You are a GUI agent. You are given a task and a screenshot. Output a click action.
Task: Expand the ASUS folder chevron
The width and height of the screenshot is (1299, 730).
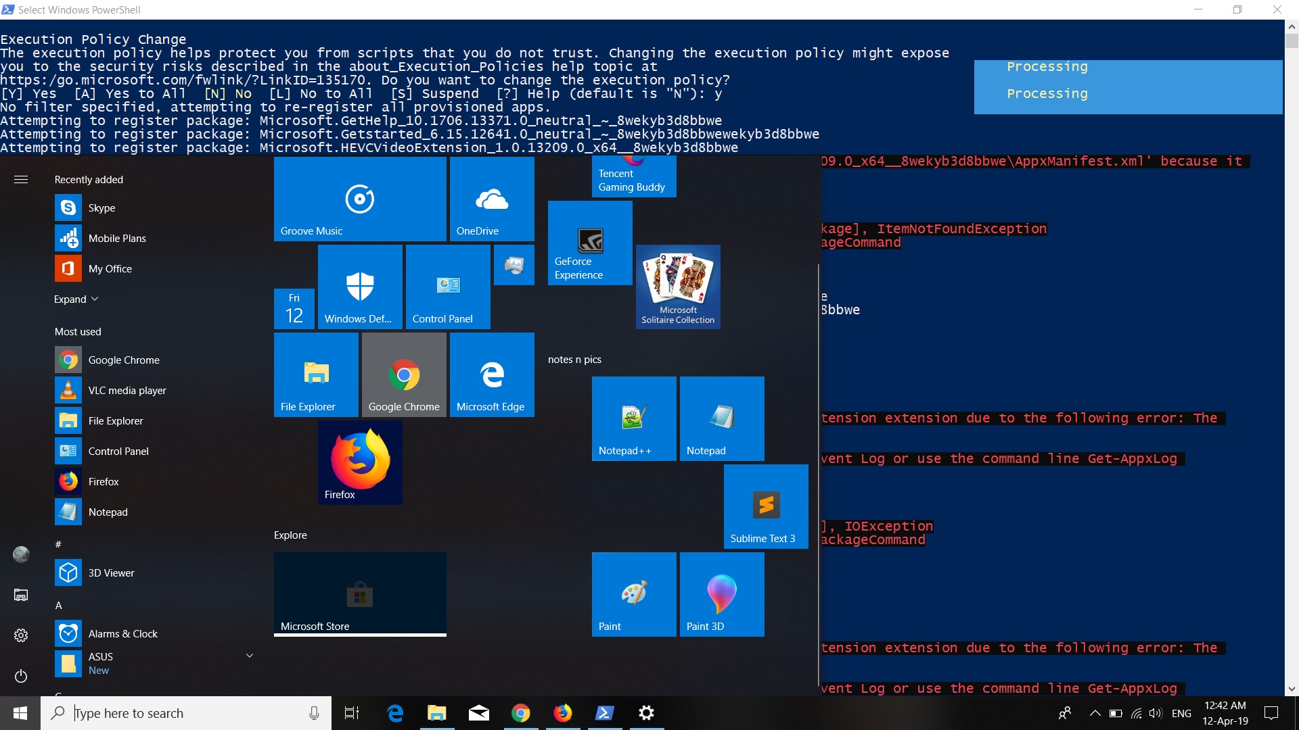click(x=250, y=656)
